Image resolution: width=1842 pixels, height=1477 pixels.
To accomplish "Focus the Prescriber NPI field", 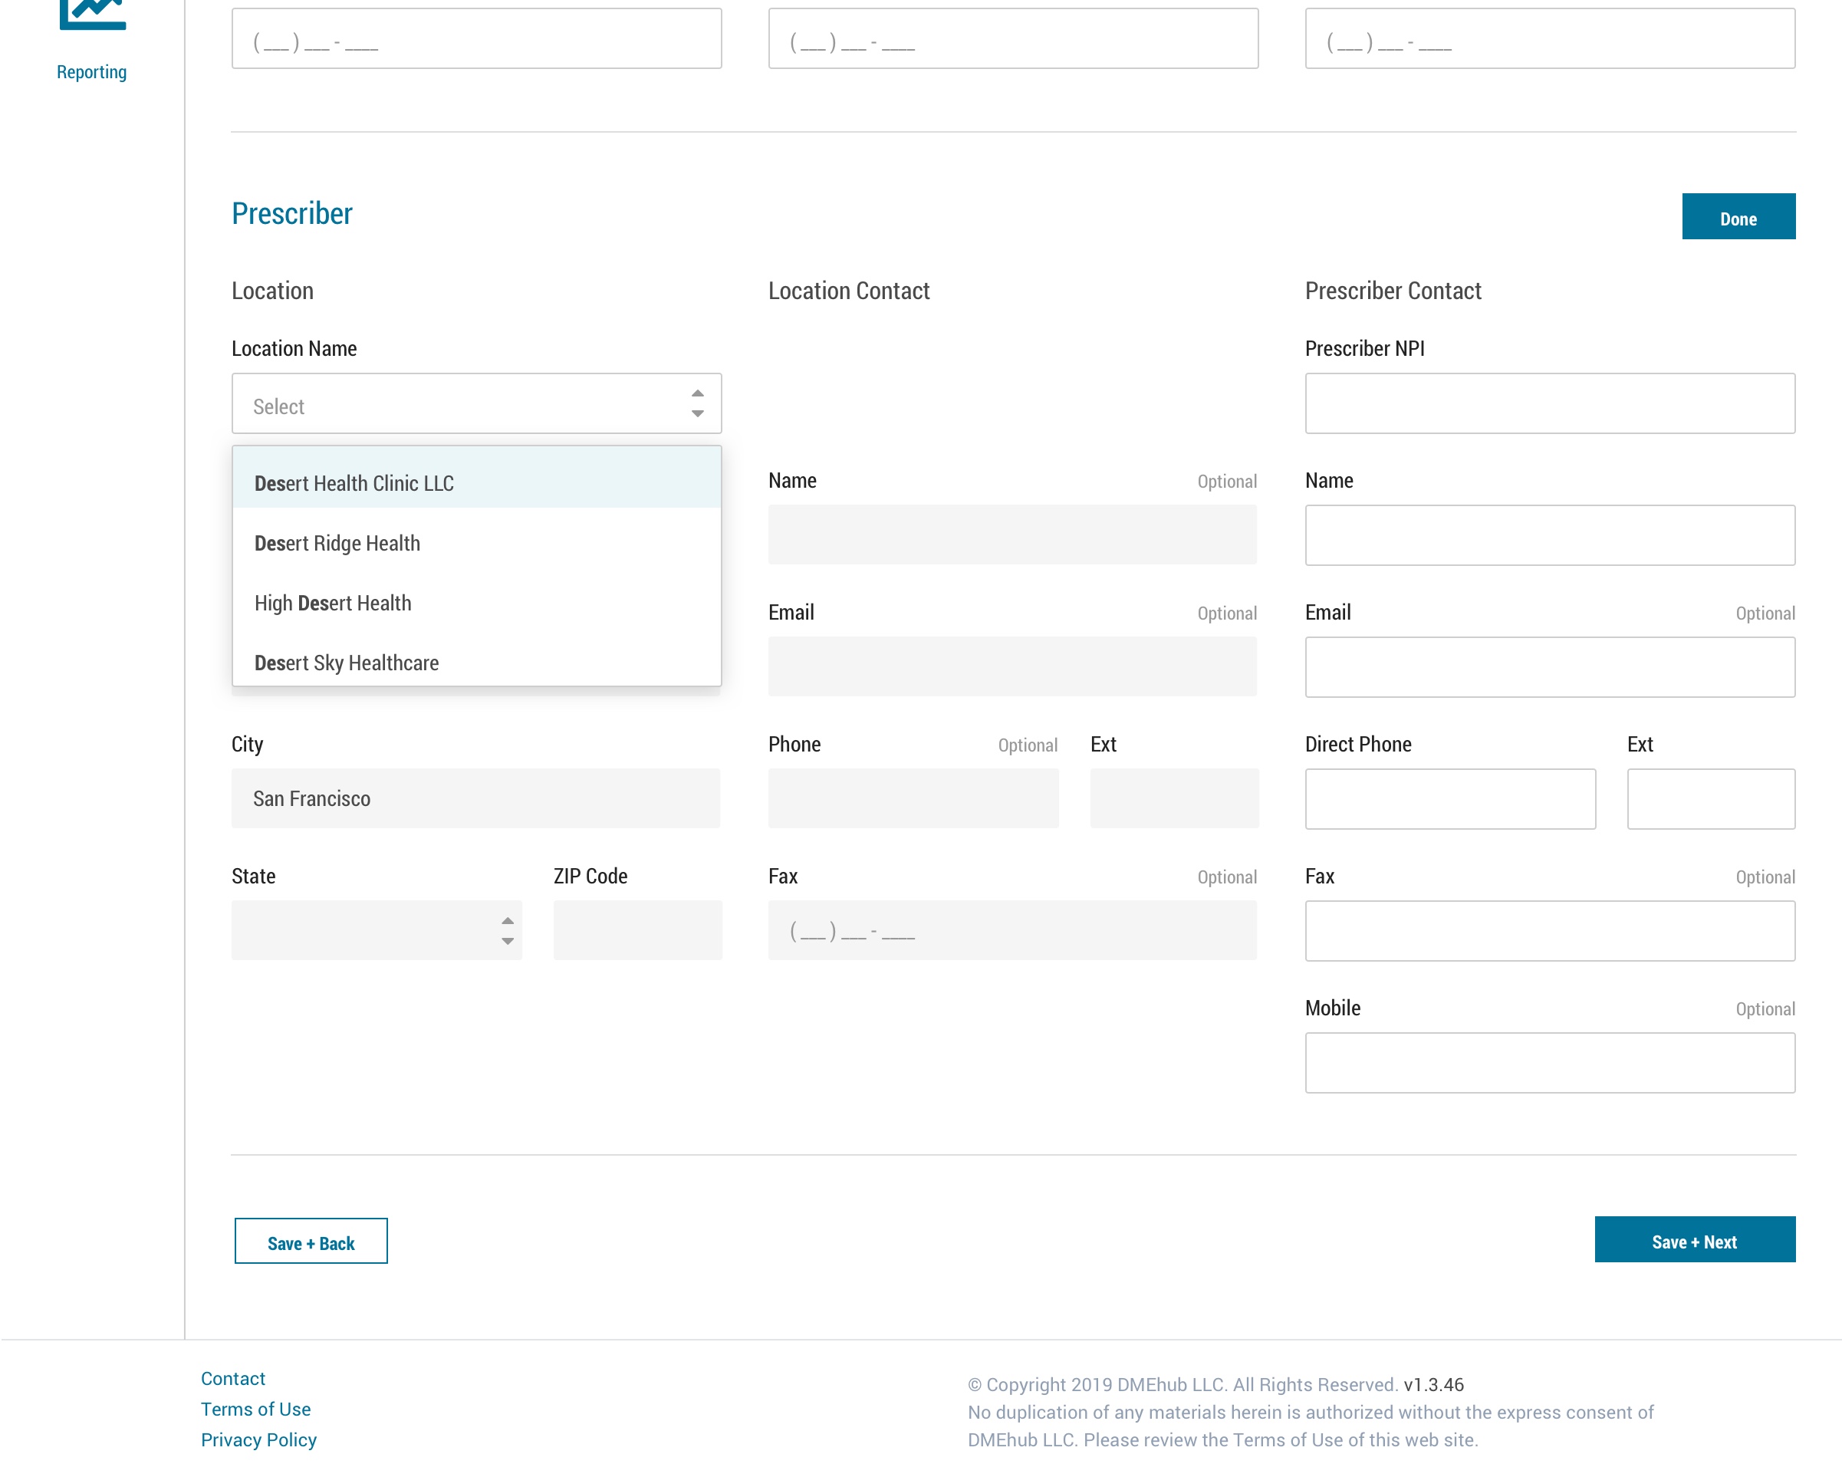I will (x=1549, y=403).
